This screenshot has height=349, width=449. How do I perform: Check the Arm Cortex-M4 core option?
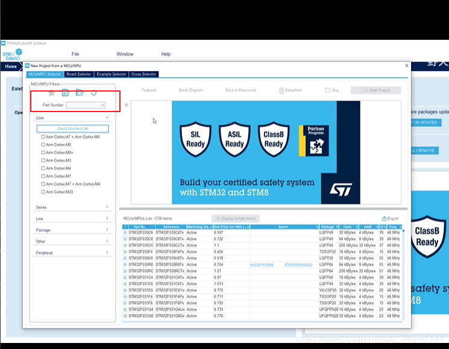click(x=43, y=168)
